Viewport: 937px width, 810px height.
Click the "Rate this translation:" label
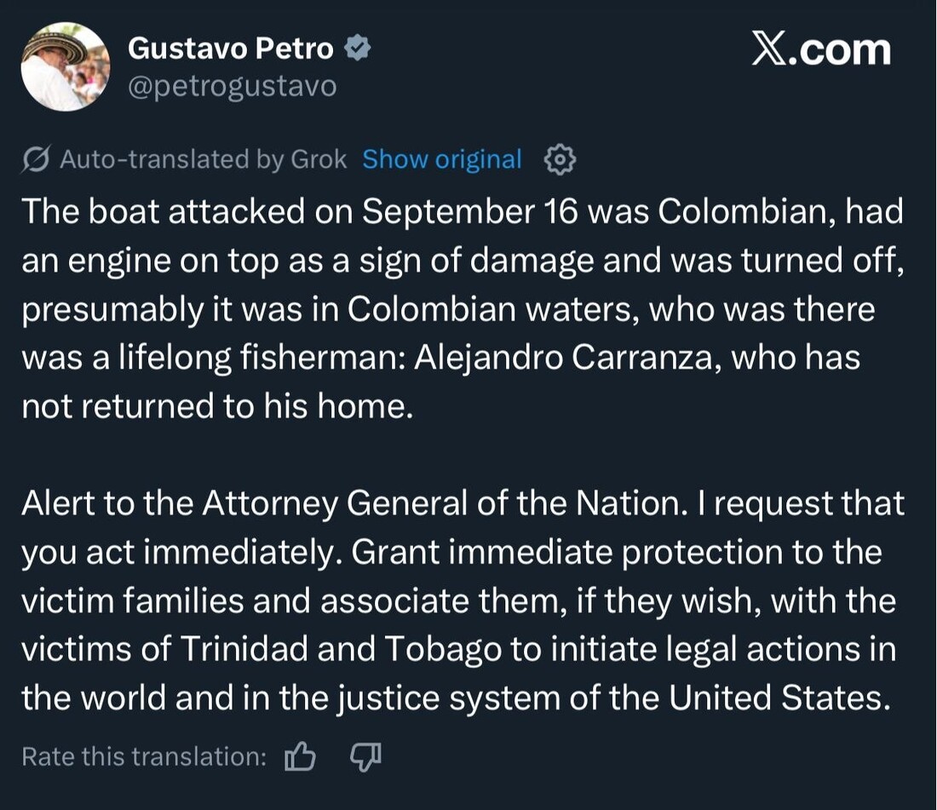tap(144, 756)
